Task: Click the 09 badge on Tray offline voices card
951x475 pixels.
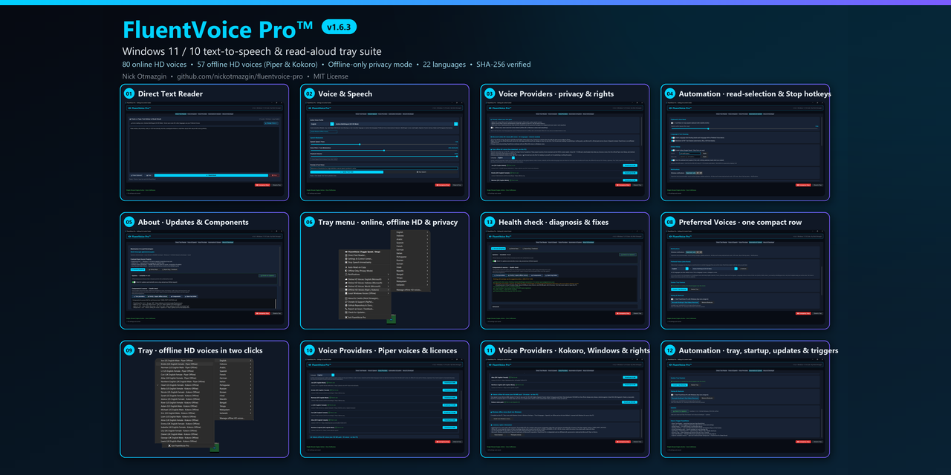Action: pyautogui.click(x=129, y=350)
